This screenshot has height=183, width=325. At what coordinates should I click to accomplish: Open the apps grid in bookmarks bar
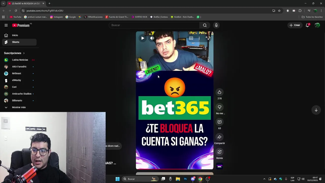click(3, 17)
